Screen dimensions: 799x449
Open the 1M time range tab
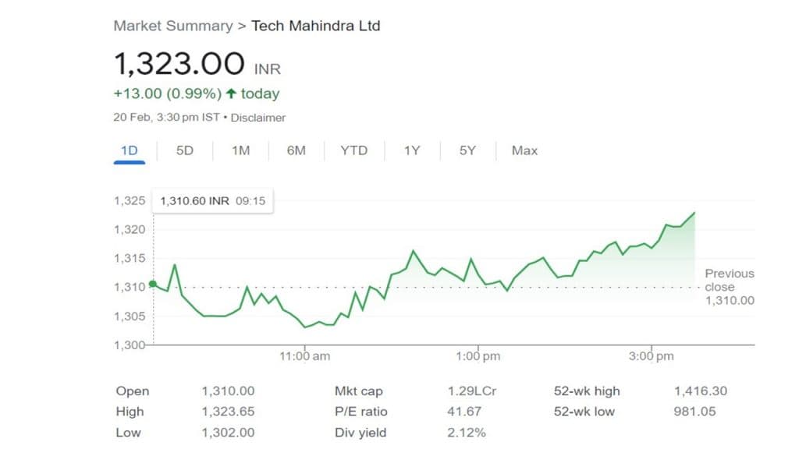click(x=240, y=150)
